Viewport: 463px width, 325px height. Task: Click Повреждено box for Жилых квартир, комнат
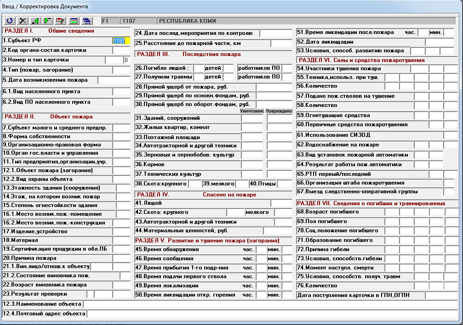pos(280,128)
